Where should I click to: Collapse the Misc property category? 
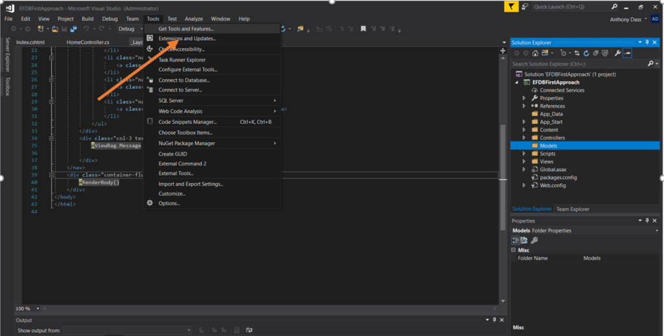(514, 250)
